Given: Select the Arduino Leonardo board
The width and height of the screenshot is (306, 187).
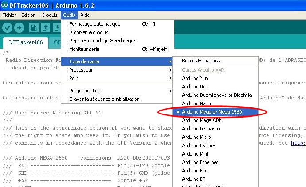Looking at the screenshot, I should (x=216, y=129).
